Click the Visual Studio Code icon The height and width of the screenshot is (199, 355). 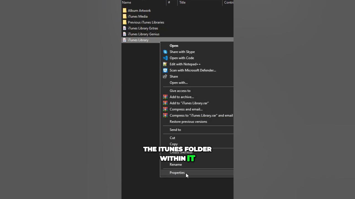click(x=165, y=58)
